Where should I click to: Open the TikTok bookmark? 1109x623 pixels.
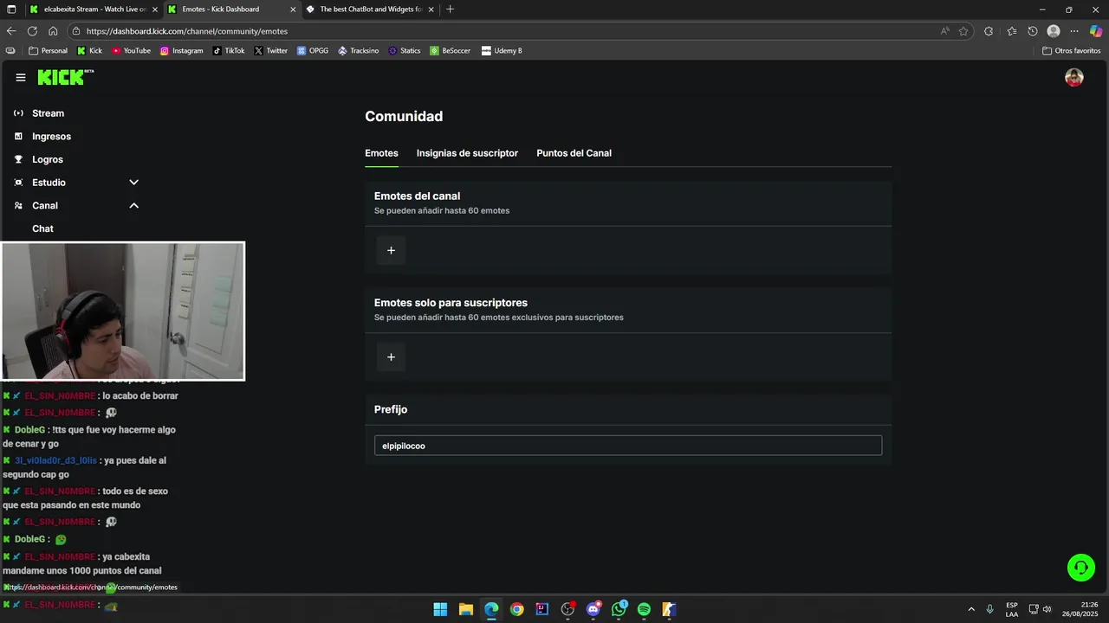click(x=229, y=50)
